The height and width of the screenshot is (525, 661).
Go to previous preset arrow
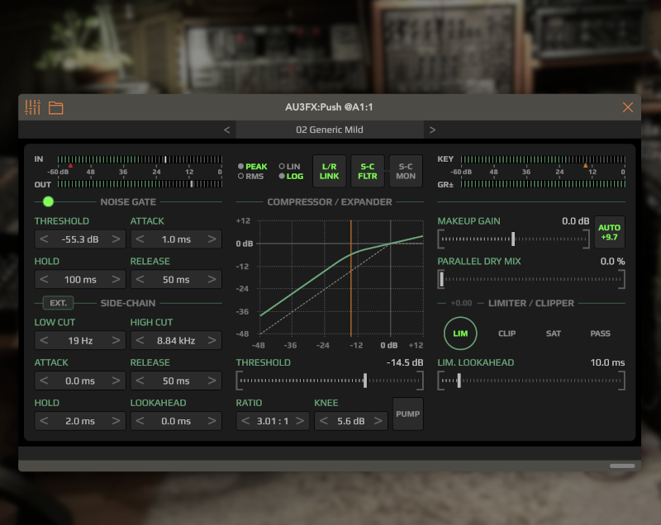coord(226,130)
